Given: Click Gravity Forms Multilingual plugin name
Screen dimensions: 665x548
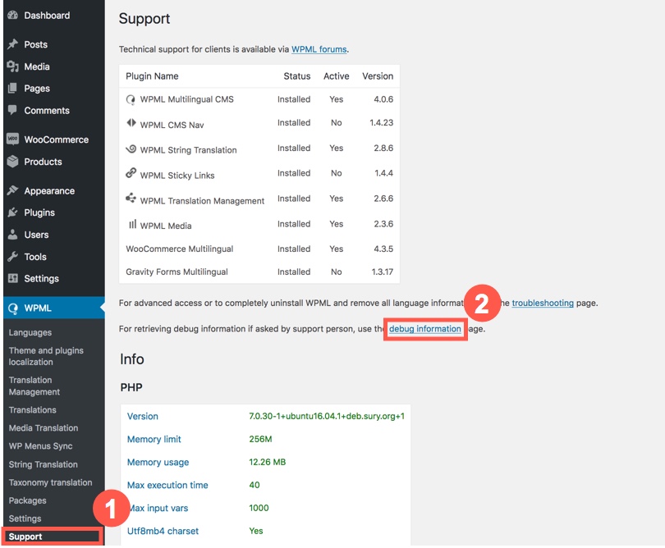Looking at the screenshot, I should click(177, 272).
